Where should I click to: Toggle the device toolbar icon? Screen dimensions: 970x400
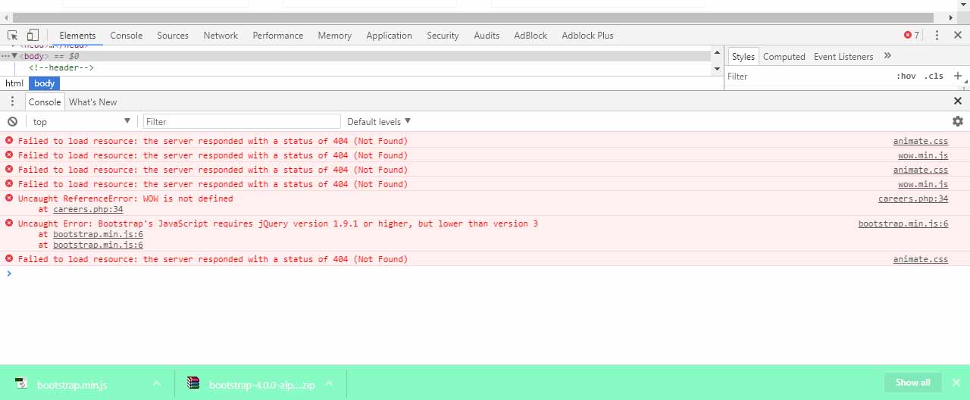[x=33, y=35]
